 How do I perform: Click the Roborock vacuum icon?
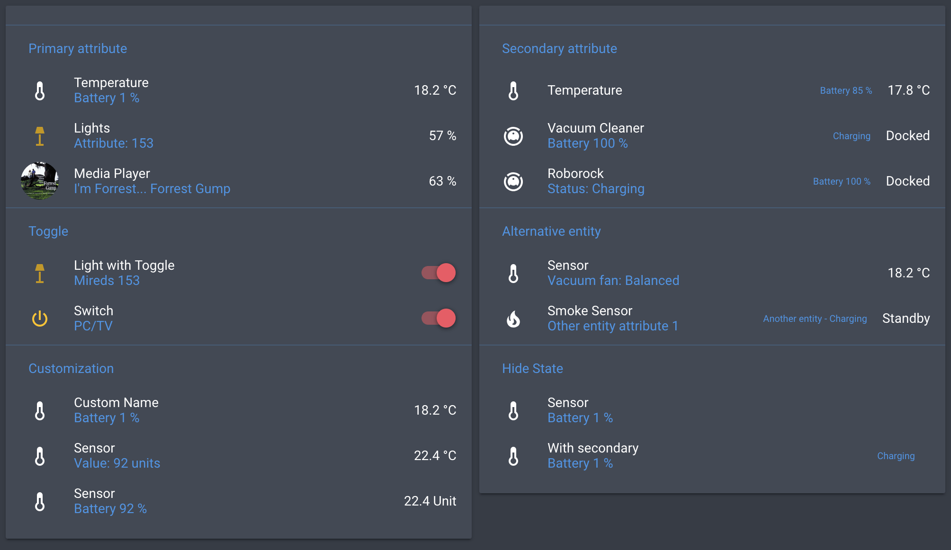click(514, 181)
